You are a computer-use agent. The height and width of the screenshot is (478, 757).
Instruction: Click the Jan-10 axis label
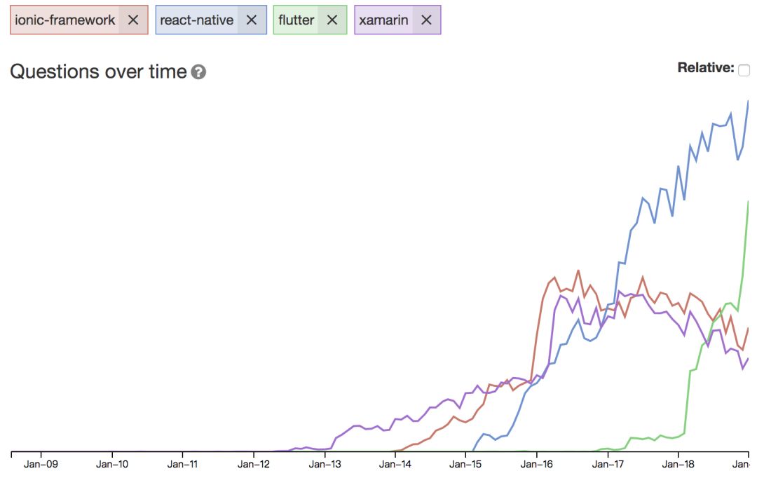point(112,464)
